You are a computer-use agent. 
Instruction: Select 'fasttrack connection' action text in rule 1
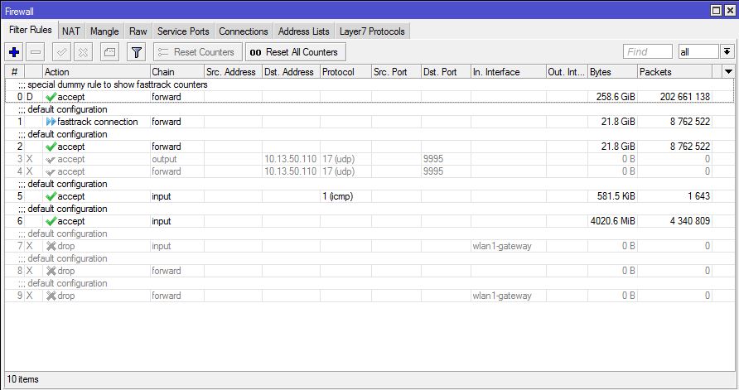tap(98, 122)
